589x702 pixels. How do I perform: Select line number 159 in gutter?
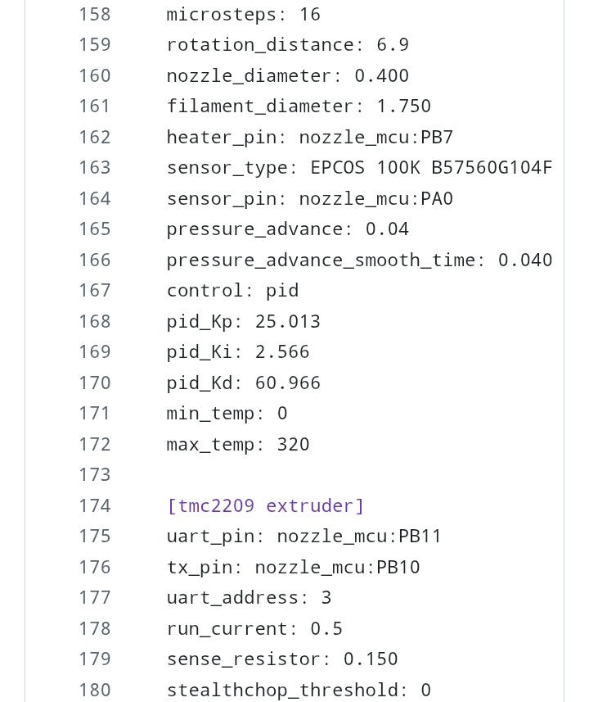(x=95, y=45)
